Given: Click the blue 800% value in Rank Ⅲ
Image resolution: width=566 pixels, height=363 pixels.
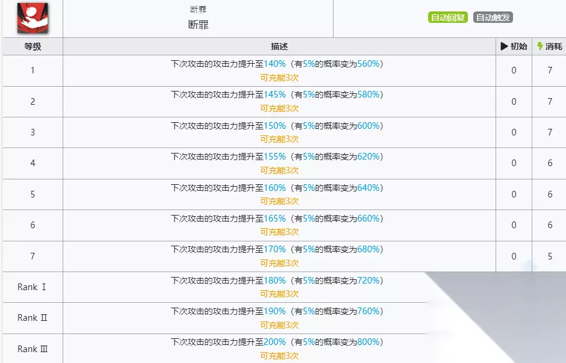Looking at the screenshot, I should tap(369, 342).
